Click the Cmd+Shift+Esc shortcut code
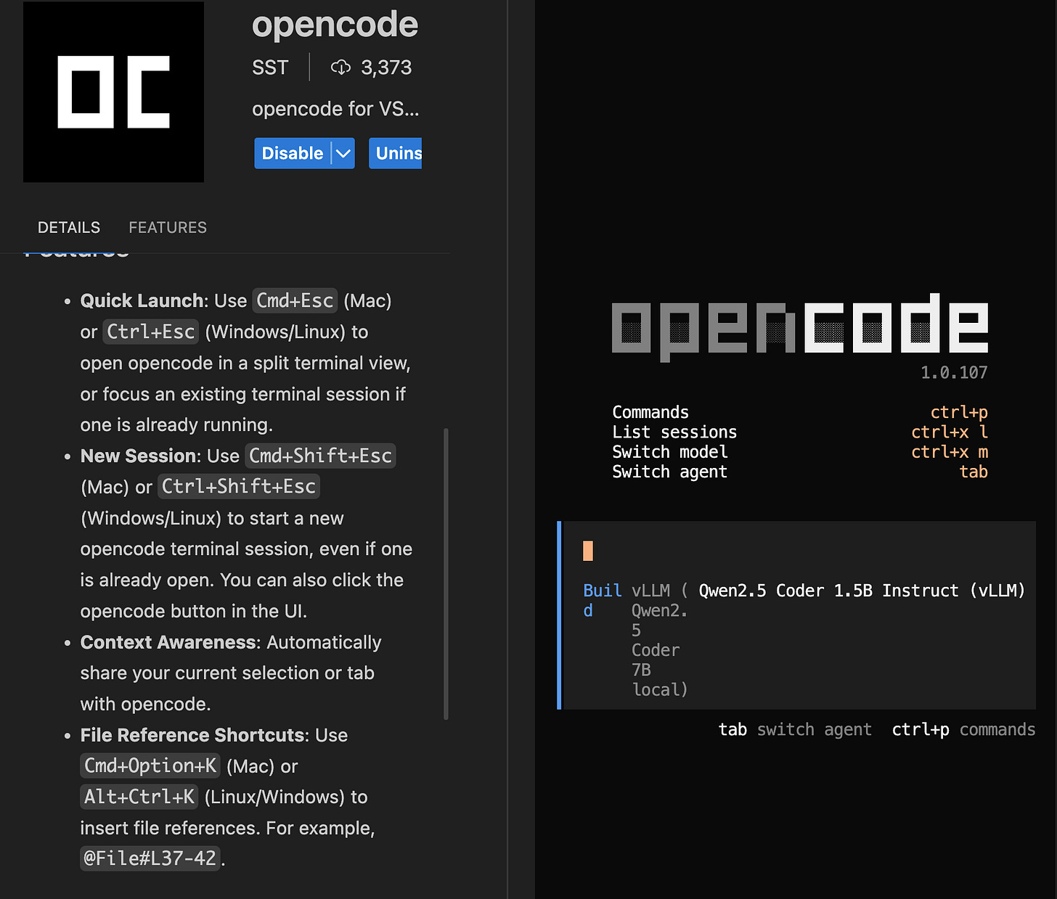This screenshot has height=899, width=1057. 320,456
